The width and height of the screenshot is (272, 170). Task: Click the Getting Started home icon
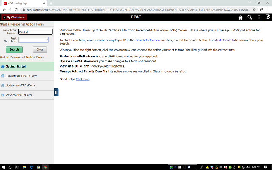[3, 67]
